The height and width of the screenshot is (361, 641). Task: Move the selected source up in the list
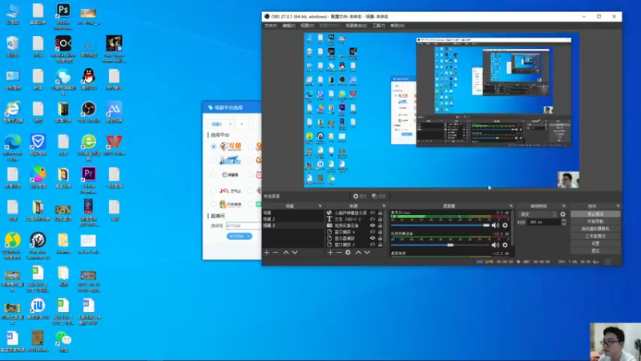[358, 253]
